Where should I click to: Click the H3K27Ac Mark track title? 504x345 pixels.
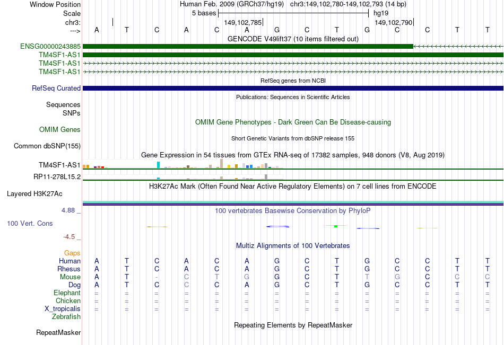point(293,187)
